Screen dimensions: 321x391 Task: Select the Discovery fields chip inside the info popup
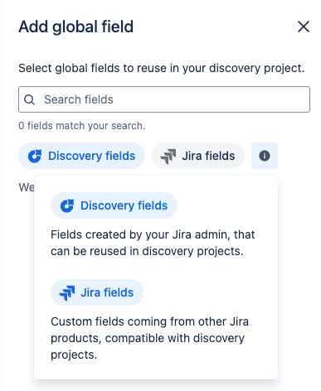pyautogui.click(x=114, y=205)
